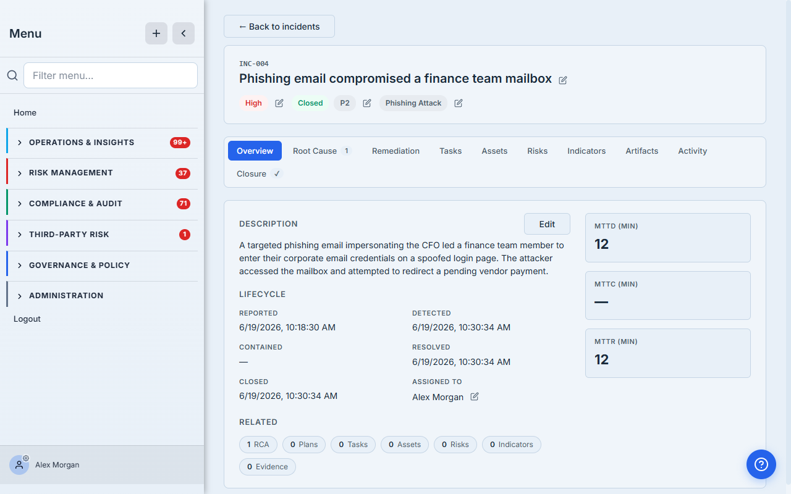
Task: Switch to the Closure tab
Action: (x=259, y=174)
